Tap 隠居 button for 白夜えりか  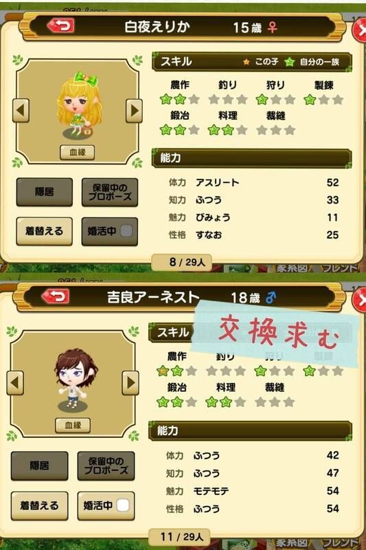(x=44, y=192)
